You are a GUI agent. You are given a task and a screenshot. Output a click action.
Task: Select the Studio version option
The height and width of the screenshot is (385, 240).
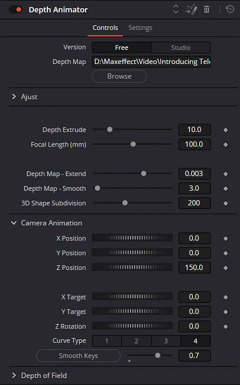181,48
